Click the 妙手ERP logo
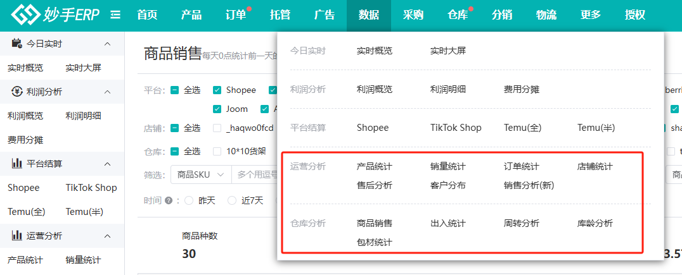This screenshot has height=275, width=682. [x=55, y=15]
